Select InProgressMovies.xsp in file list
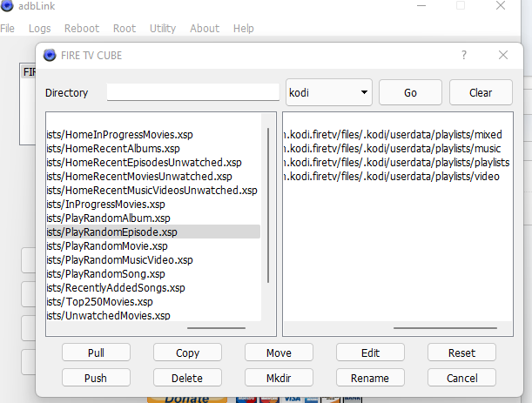The width and height of the screenshot is (532, 403). click(x=153, y=205)
